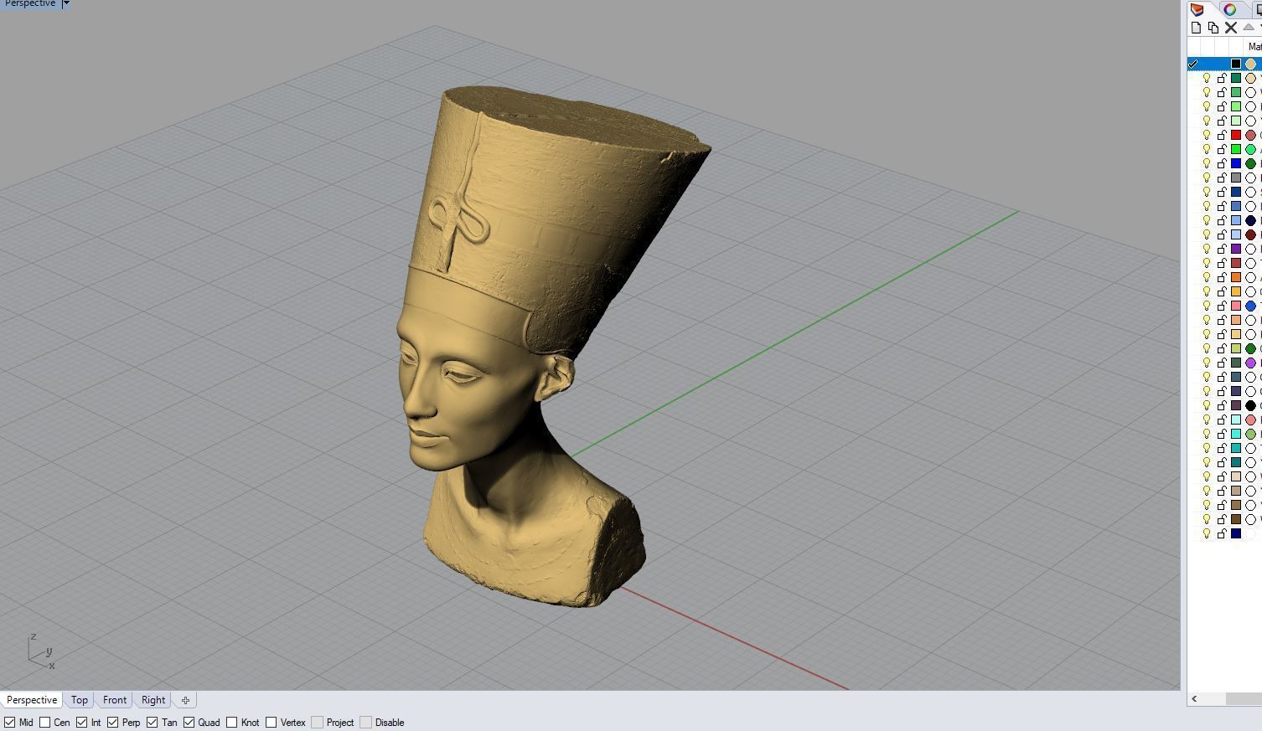This screenshot has width=1262, height=731.
Task: Create a new sublayer with the double page icon
Action: 1213,28
